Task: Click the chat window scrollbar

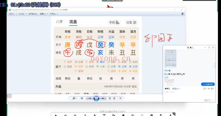Action: [215, 65]
